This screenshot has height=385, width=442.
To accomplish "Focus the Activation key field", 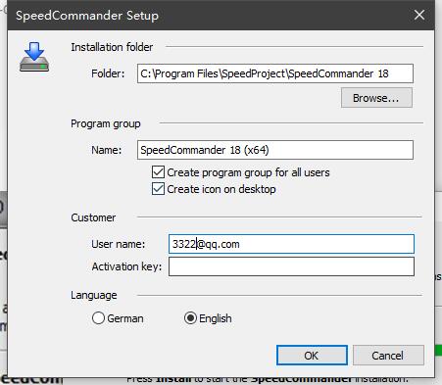I will (x=291, y=266).
